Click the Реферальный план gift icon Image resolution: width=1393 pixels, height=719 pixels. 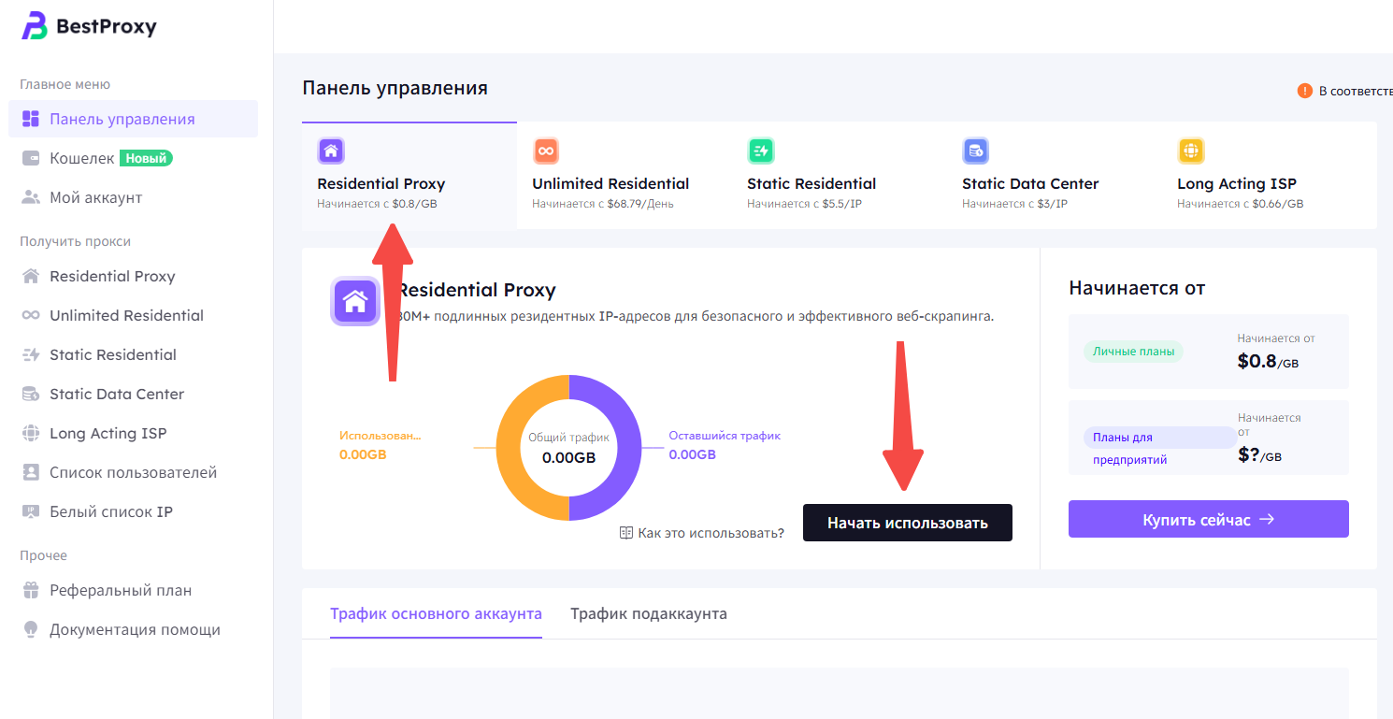pos(31,591)
